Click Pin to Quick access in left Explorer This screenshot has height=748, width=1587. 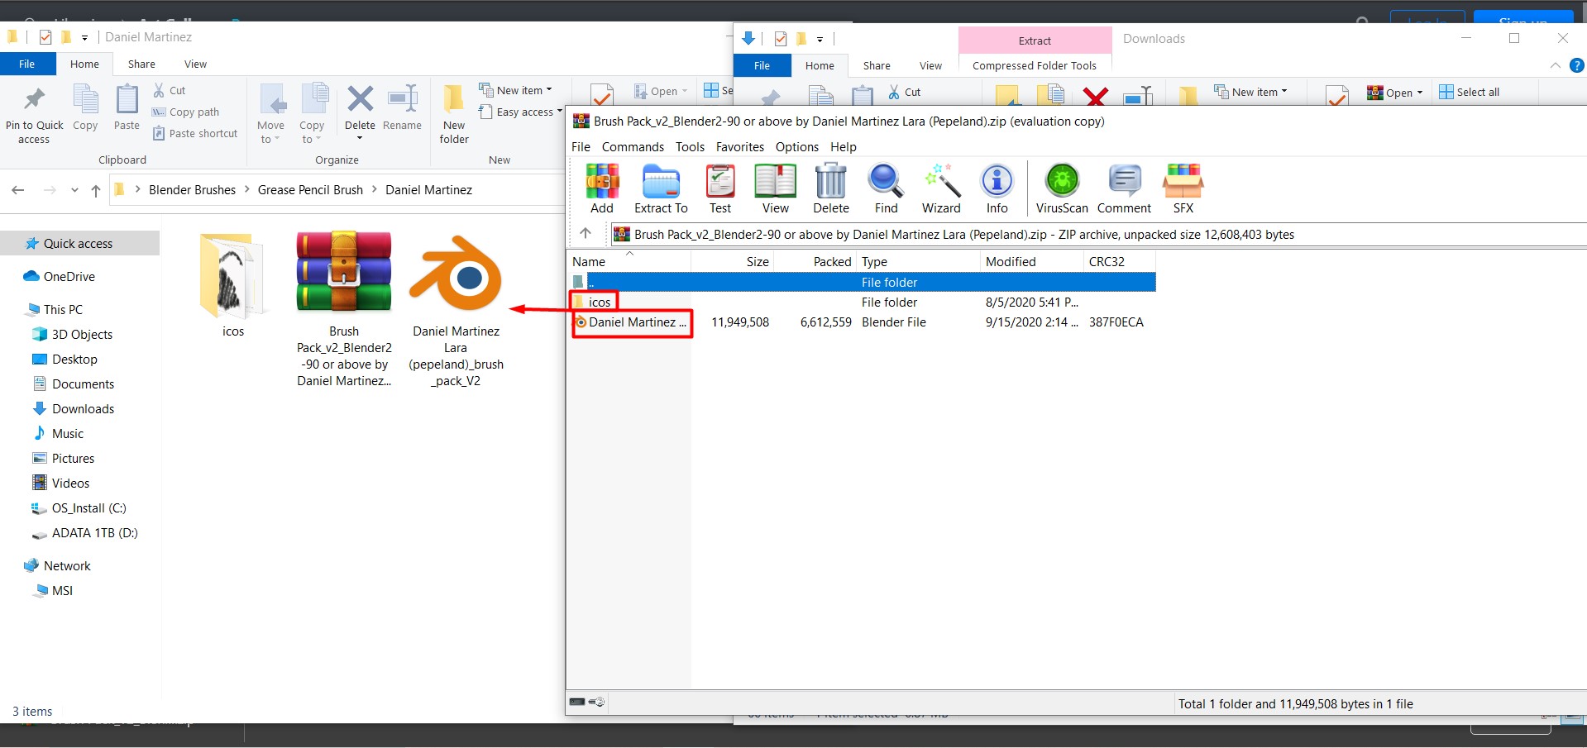[34, 116]
